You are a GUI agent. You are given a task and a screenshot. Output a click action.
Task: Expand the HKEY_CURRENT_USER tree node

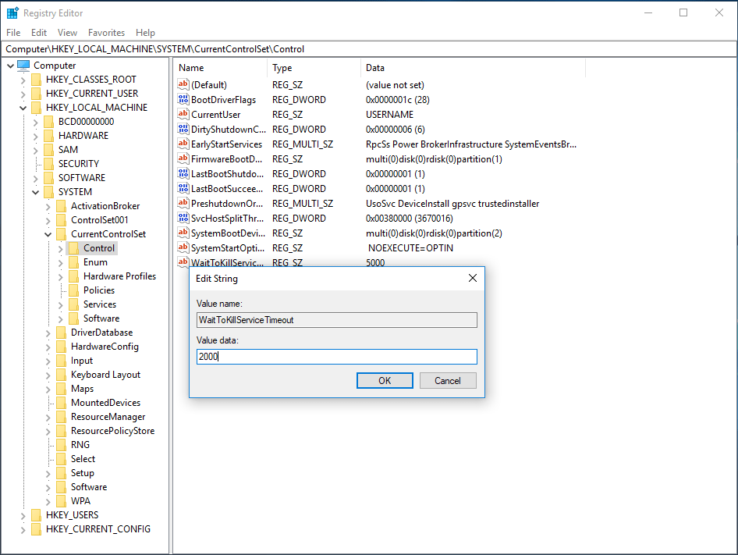(x=23, y=94)
